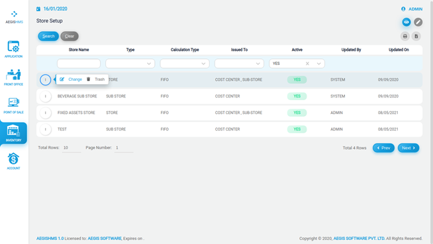Click the YES badge for BEVERAGE SUB STORE
Screen dimensions: 433x244
(297, 96)
